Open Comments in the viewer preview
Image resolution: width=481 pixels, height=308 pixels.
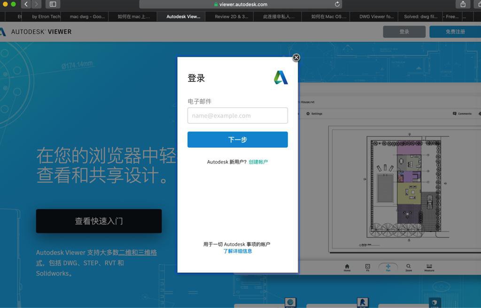coord(462,113)
